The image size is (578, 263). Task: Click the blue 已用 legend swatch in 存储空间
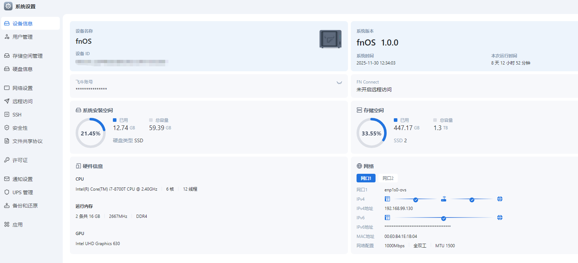coord(396,120)
